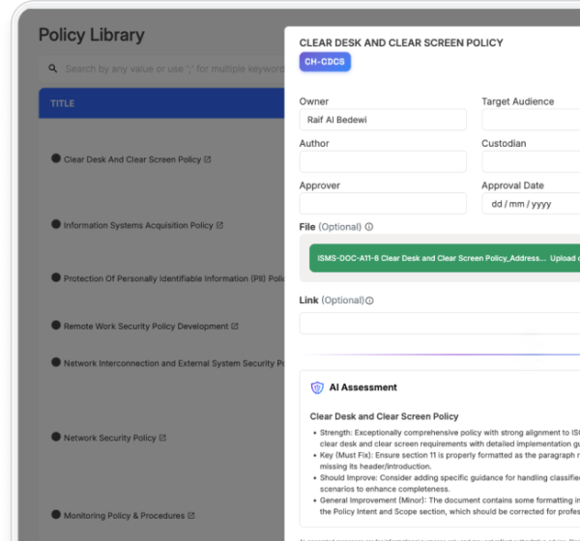Viewport: 580px width, 541px height.
Task: Click the info icon next to Link (Optional)
Action: click(x=369, y=300)
